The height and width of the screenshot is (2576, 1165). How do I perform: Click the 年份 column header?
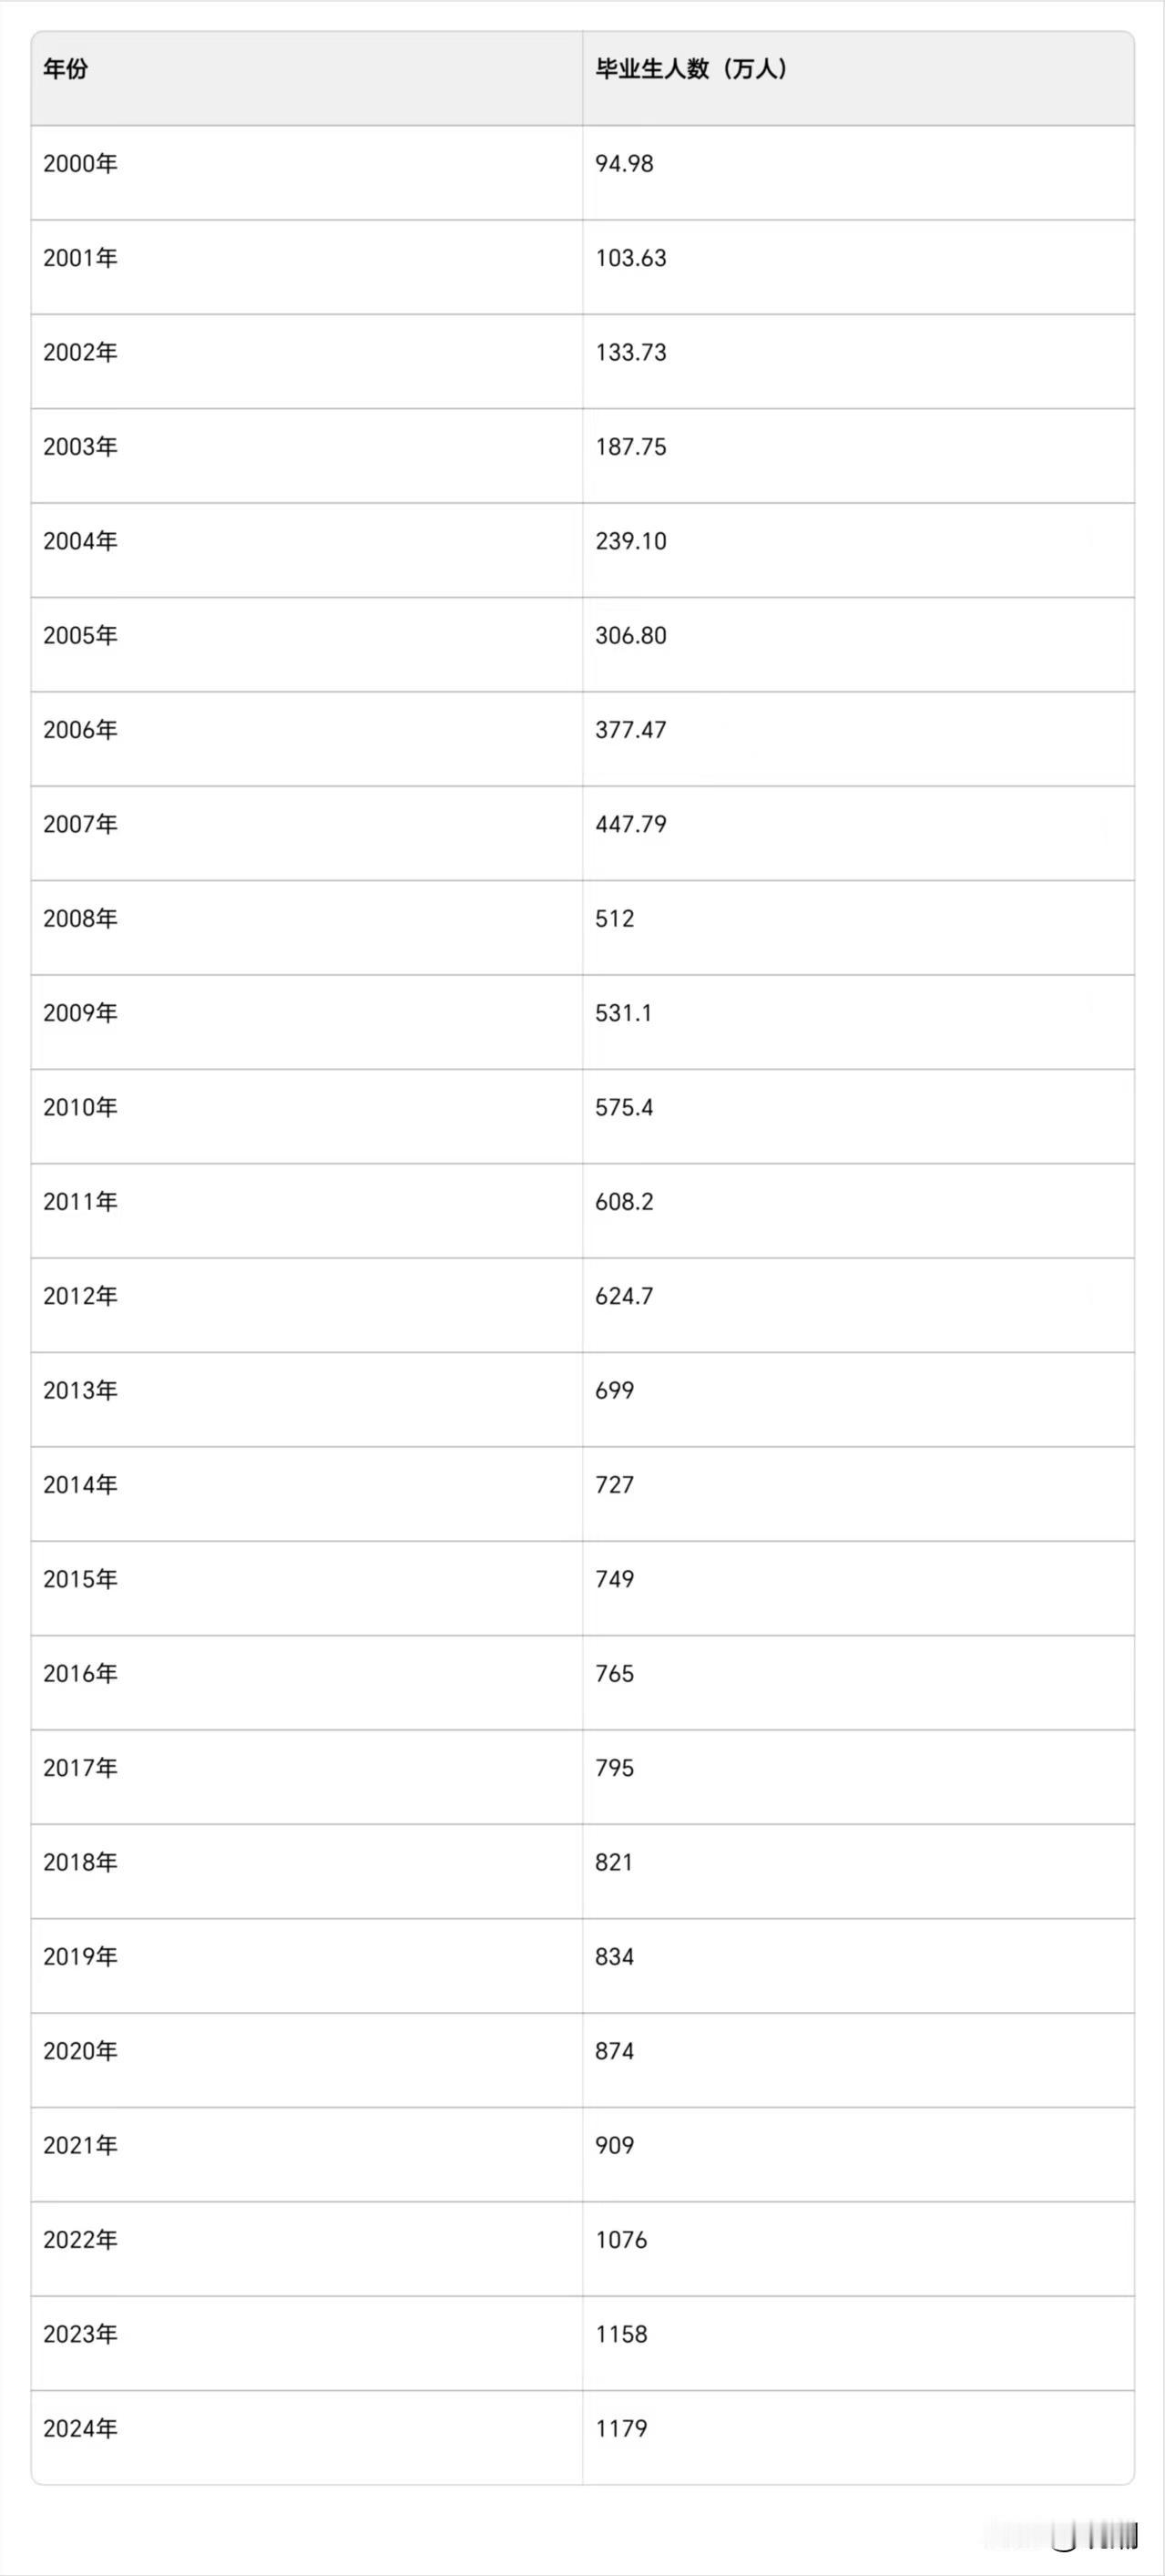point(65,69)
